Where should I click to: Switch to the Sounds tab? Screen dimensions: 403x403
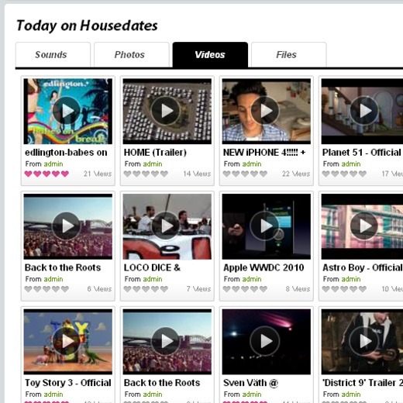(x=53, y=55)
